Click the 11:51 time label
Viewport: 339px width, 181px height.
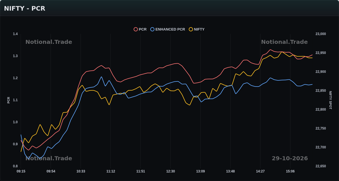[x=141, y=171]
